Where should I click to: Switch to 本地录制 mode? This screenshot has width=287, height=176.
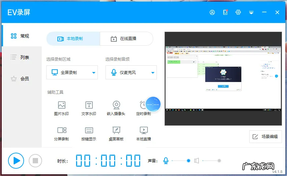pos(73,39)
